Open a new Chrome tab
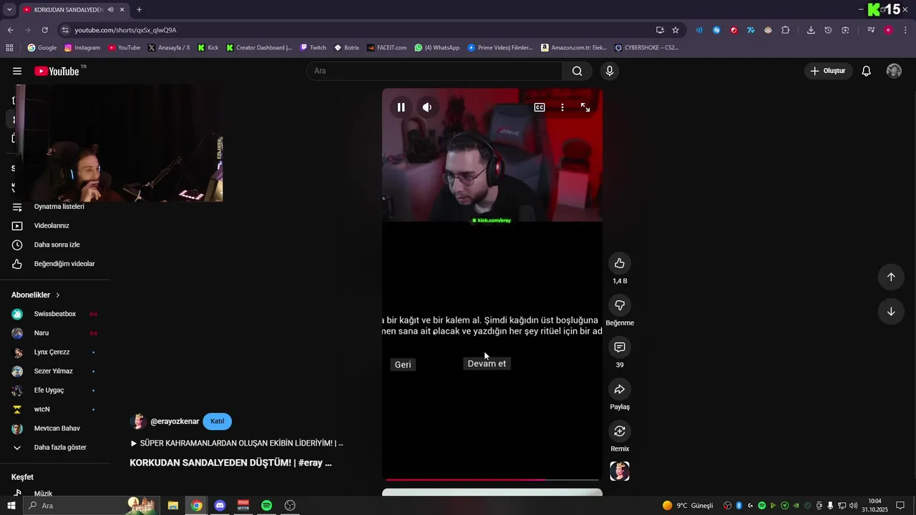The width and height of the screenshot is (916, 515). 139,10
